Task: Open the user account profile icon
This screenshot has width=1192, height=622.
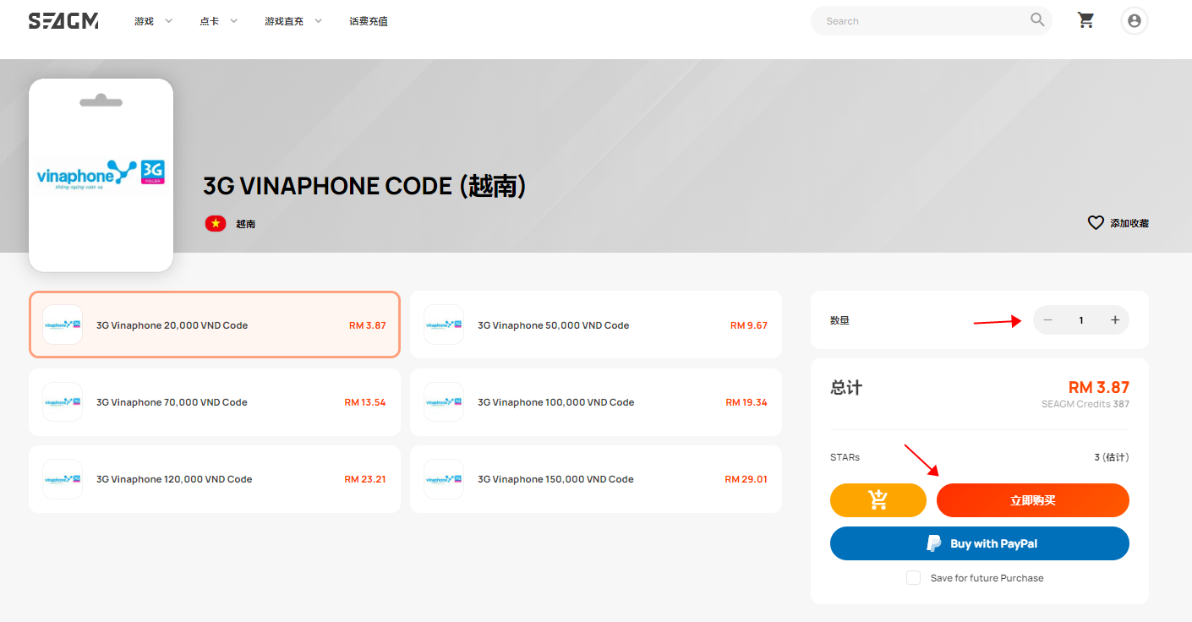Action: click(1134, 21)
